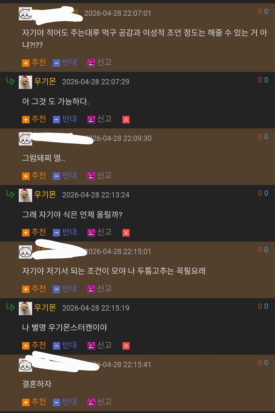Image resolution: width=275 pixels, height=413 pixels.
Task: Upvote 우기몬's reply posted at 22:07:29
Action: click(x=34, y=119)
